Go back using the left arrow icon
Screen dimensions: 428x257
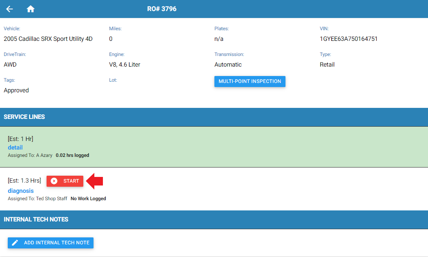click(9, 9)
